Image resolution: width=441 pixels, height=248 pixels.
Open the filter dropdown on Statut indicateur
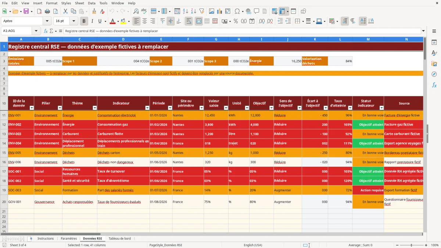pos(381,108)
